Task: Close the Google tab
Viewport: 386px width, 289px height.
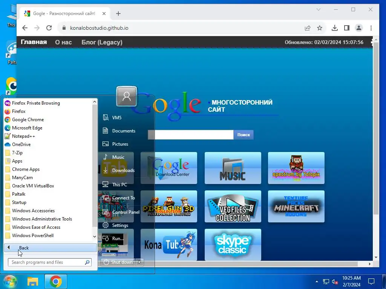Action: coord(104,14)
